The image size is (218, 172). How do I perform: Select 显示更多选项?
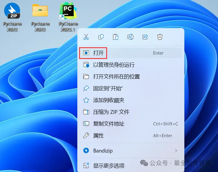click(x=131, y=166)
